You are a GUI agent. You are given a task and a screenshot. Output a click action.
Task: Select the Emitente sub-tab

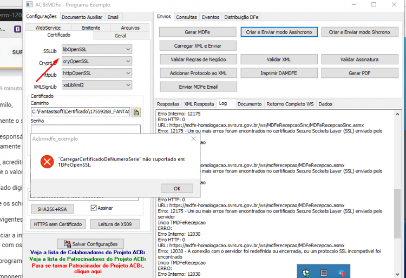91,28
